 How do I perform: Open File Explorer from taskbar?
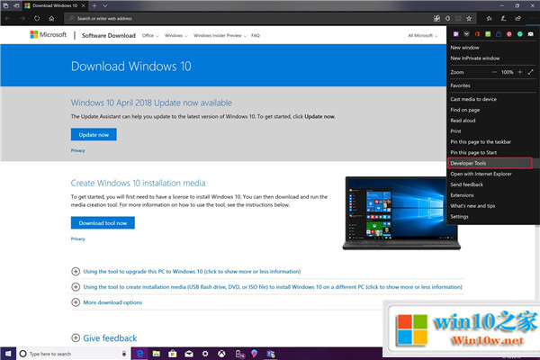(x=156, y=354)
